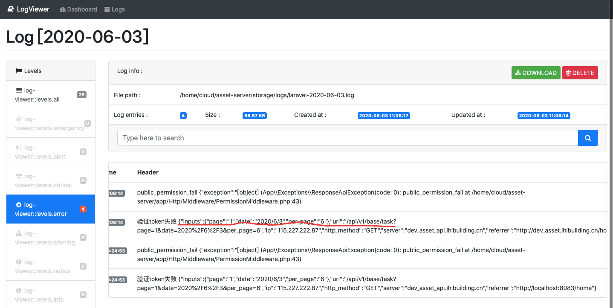Focus the 'Type here to search' field
Viewport: 613px width, 308px height.
[347, 138]
